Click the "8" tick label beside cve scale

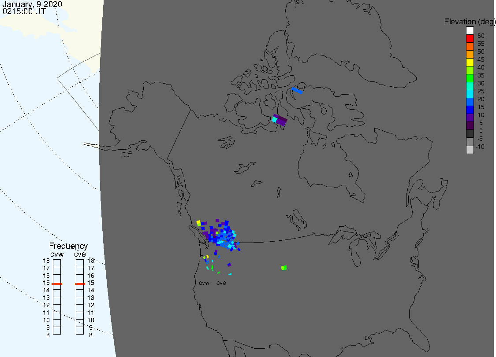91,335
